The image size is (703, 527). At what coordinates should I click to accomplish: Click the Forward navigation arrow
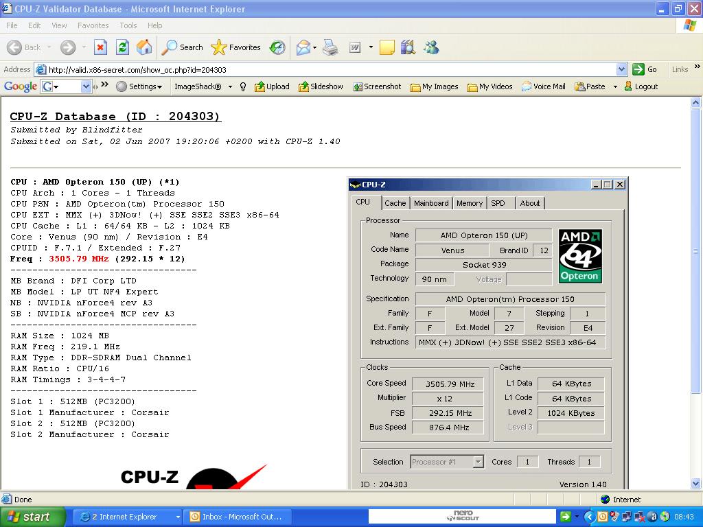coord(68,47)
